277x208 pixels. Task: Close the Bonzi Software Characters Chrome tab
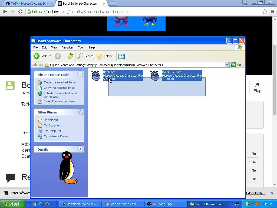coord(104,4)
